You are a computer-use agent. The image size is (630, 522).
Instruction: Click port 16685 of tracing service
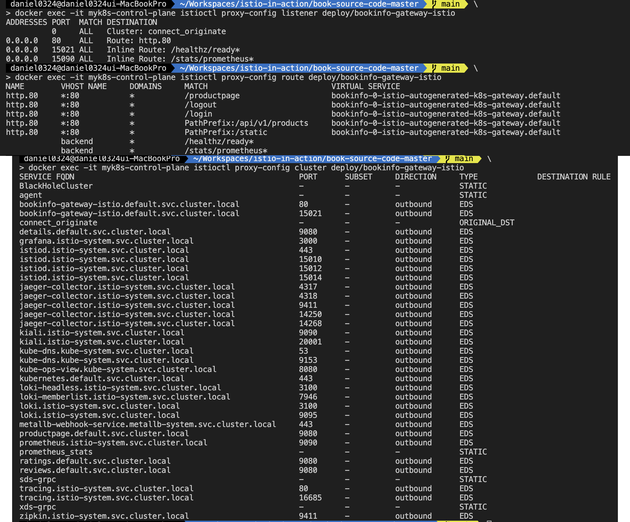pyautogui.click(x=310, y=498)
